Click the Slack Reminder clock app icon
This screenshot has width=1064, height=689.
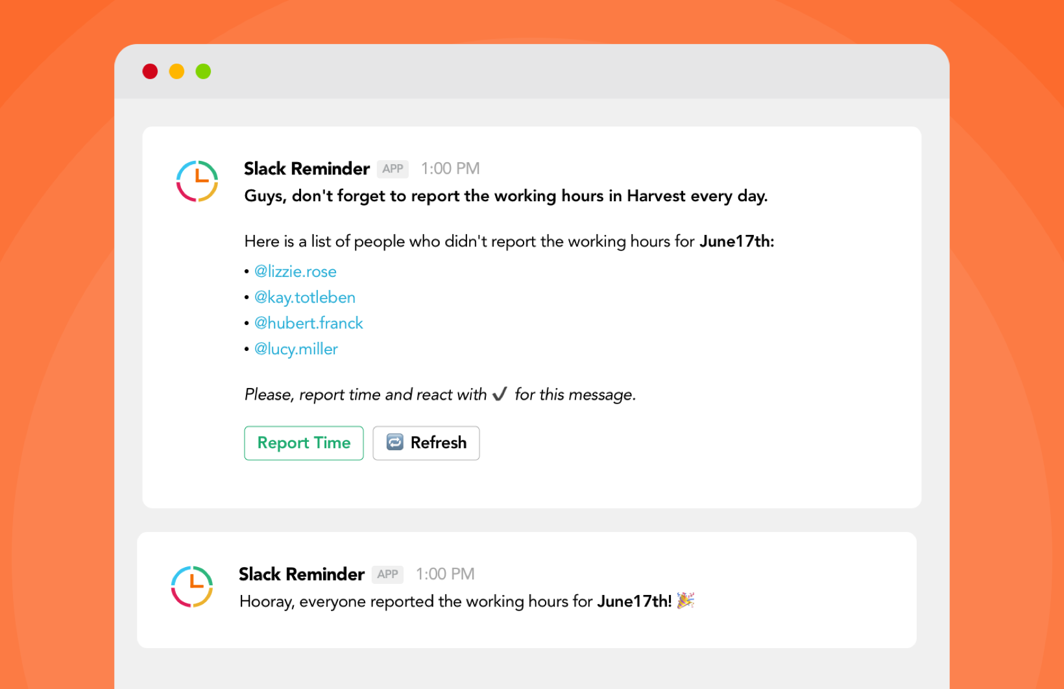pos(197,181)
